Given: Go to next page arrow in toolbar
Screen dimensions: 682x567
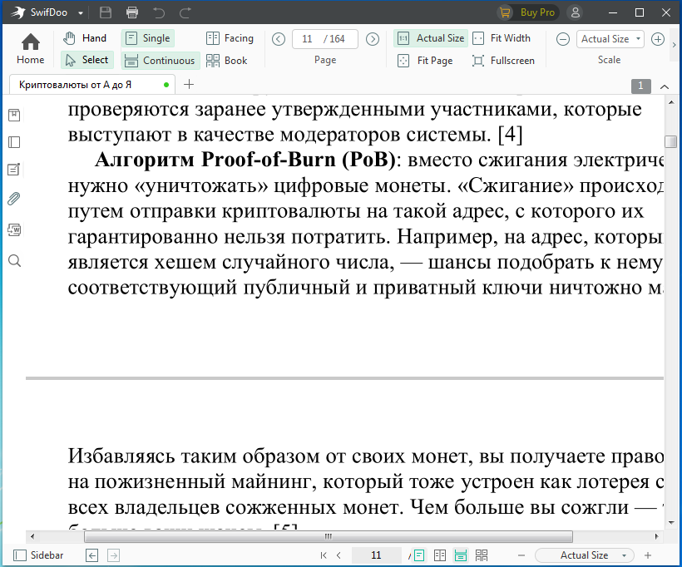Looking at the screenshot, I should (373, 39).
